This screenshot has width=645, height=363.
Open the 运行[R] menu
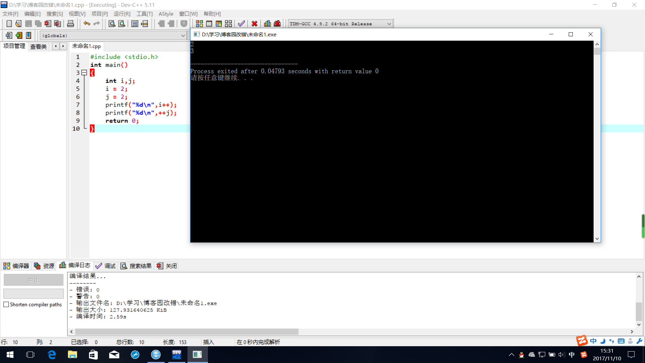click(x=122, y=14)
